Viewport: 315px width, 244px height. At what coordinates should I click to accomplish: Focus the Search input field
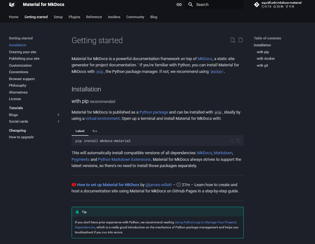(x=214, y=4)
